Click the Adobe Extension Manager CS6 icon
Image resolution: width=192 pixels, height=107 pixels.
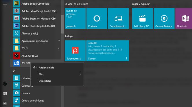pos(16,18)
